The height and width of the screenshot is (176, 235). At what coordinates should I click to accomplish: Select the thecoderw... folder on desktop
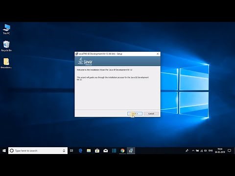point(6,63)
